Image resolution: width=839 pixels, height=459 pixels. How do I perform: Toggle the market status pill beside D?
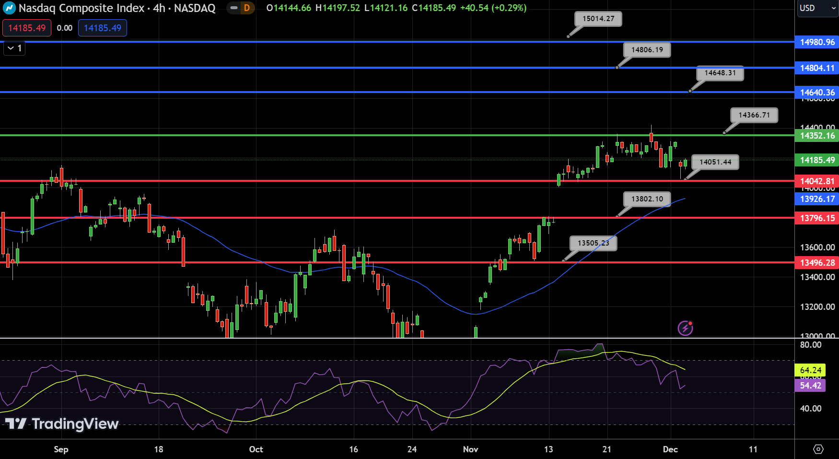[234, 8]
